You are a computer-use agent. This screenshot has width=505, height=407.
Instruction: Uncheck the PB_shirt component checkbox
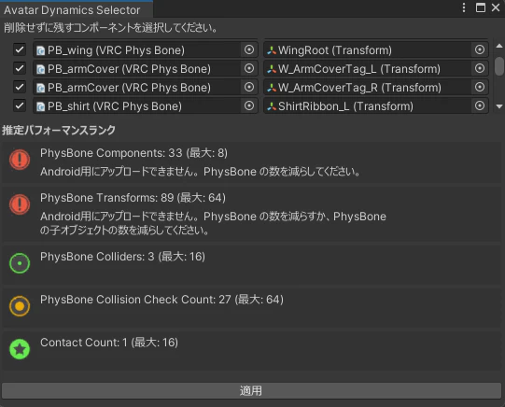click(20, 105)
